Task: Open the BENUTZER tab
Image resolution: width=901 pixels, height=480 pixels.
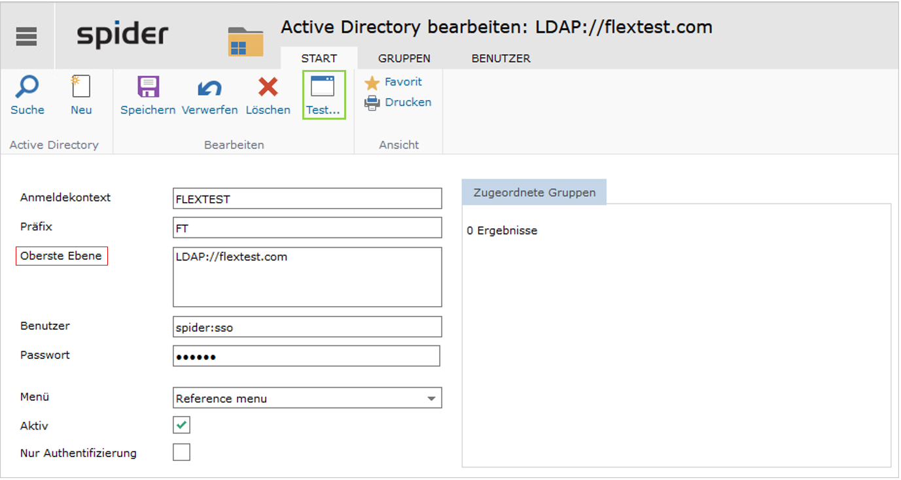Action: tap(501, 58)
